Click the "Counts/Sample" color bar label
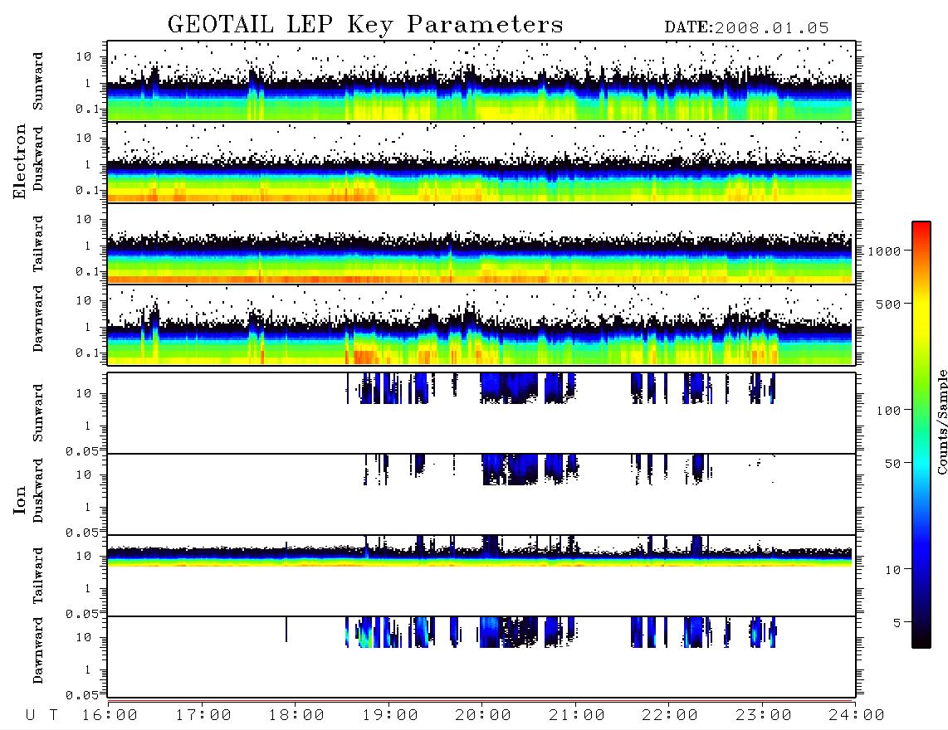The width and height of the screenshot is (948, 730). (x=941, y=421)
